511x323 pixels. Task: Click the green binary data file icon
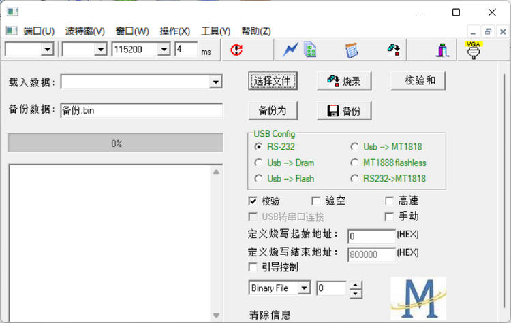coord(310,50)
